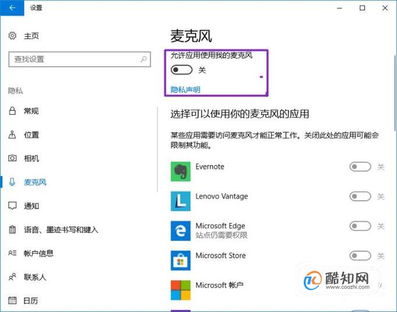This screenshot has height=312, width=397.
Task: Select 常规 in privacy sidebar
Action: click(x=31, y=111)
